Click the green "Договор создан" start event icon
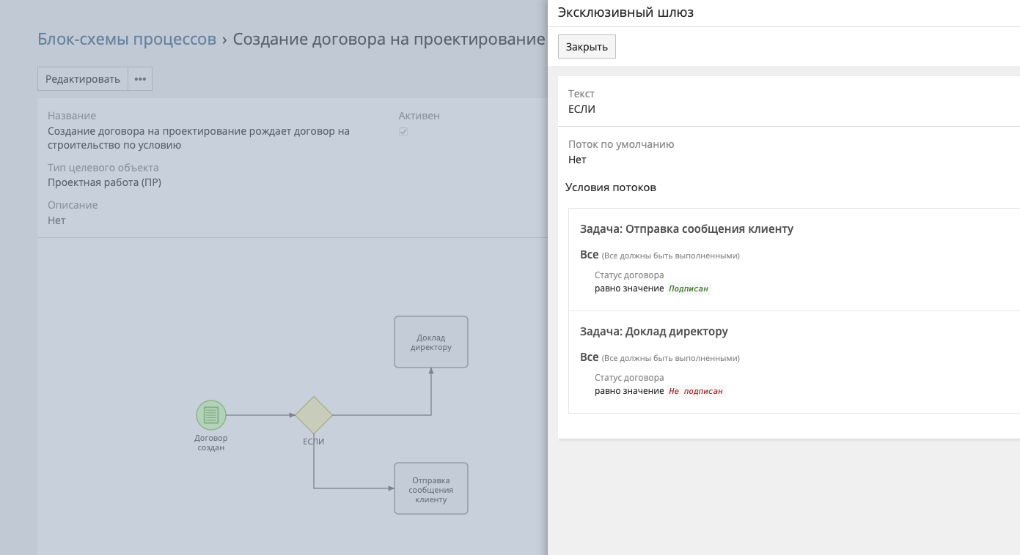The width and height of the screenshot is (1020, 555). (x=211, y=415)
